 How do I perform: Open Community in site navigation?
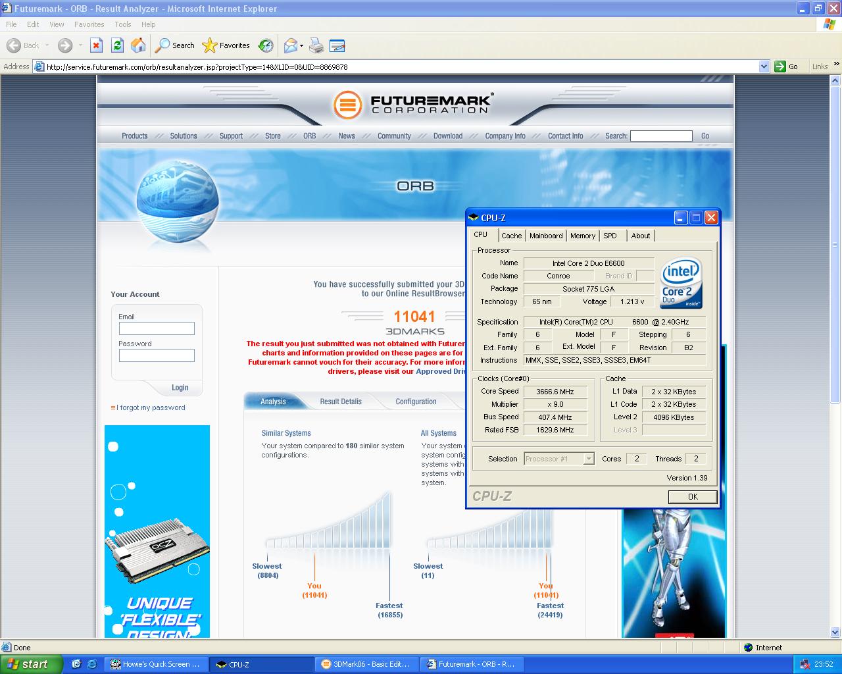[x=394, y=136]
